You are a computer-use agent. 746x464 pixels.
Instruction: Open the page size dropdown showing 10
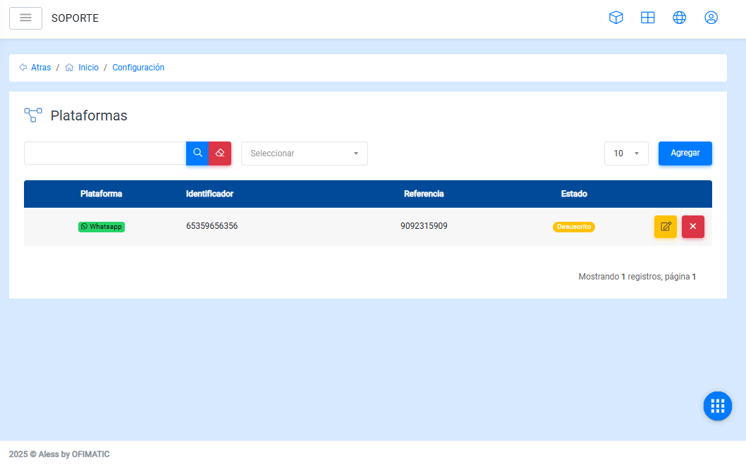click(625, 153)
